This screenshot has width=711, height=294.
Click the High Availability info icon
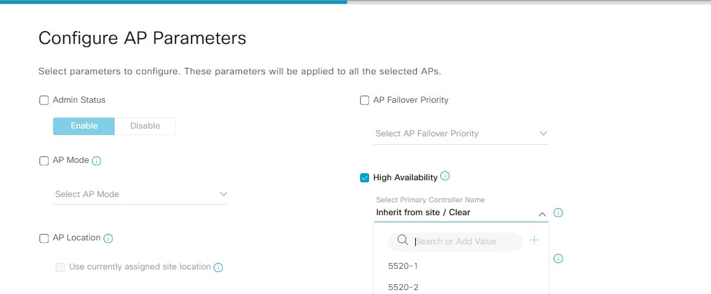tap(445, 176)
